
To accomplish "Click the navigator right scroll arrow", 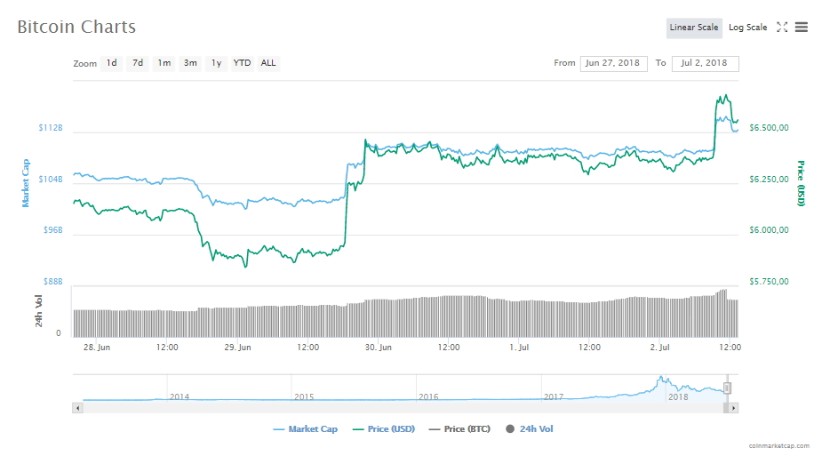I will (733, 408).
